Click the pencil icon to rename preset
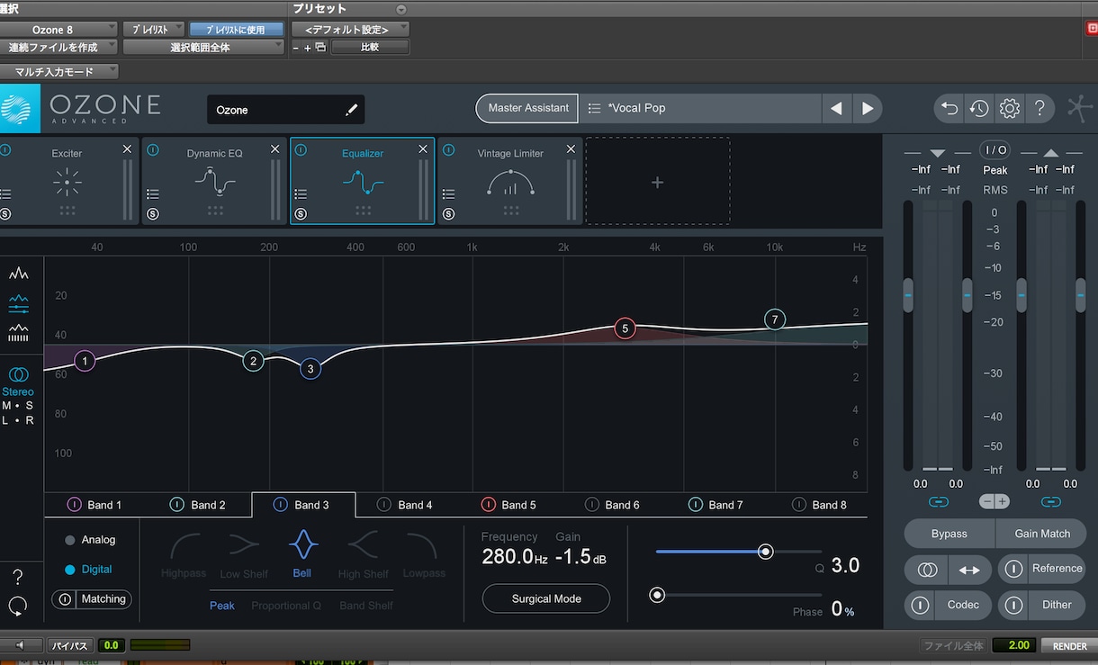1098x665 pixels. pos(351,110)
